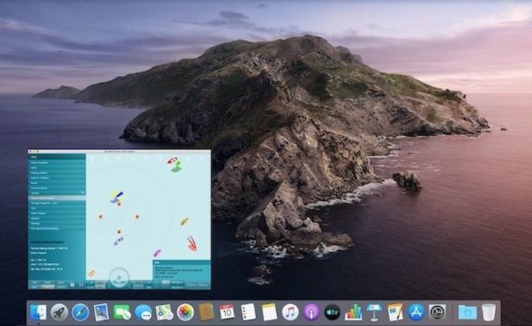Viewport: 532px width, 326px height.
Task: Select the orange boat near the sidebar
Action: pos(92,273)
